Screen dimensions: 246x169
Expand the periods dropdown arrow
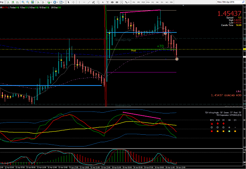click(57, 2)
